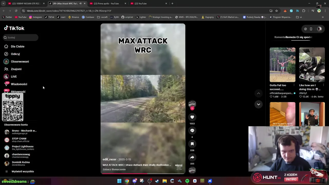Click Zobacz tłumaczenie link
Viewport: 329px width, 185px height.
click(114, 170)
